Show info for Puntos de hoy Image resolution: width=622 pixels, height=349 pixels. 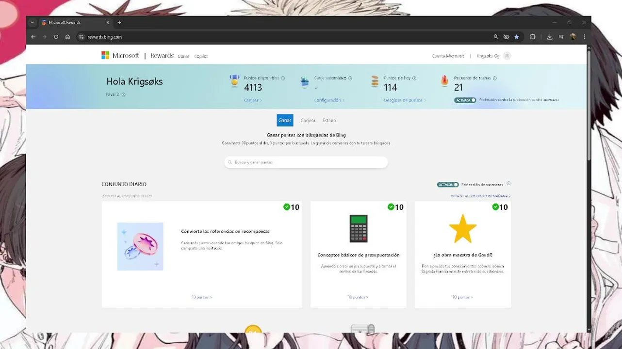click(x=414, y=78)
